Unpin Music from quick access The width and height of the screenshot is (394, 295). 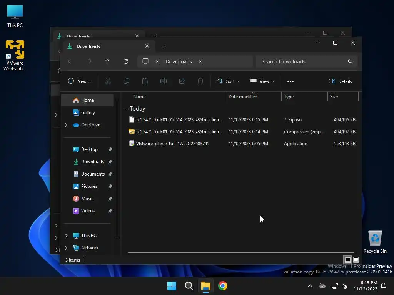tap(110, 199)
